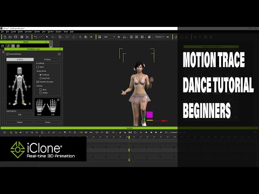Select the Move tool with cross arrows

tap(52, 37)
